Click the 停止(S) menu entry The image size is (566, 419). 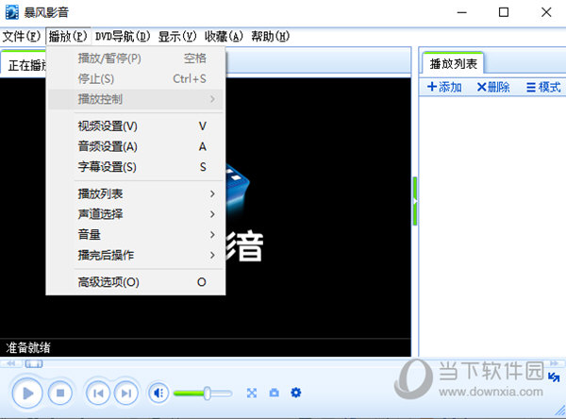pos(136,78)
